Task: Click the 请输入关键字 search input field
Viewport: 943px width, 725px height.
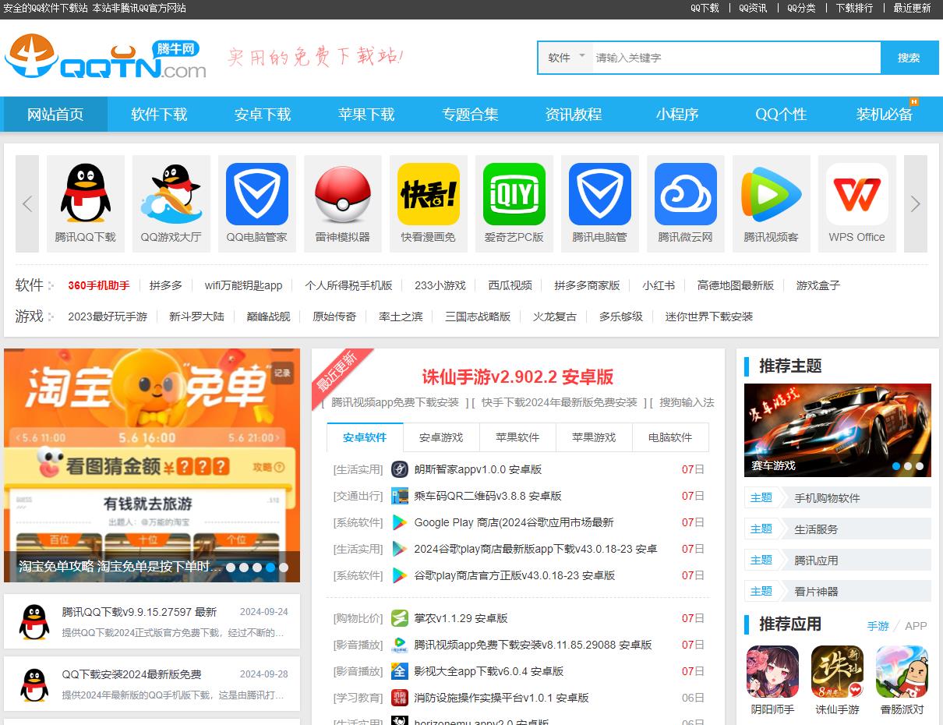Action: point(736,58)
